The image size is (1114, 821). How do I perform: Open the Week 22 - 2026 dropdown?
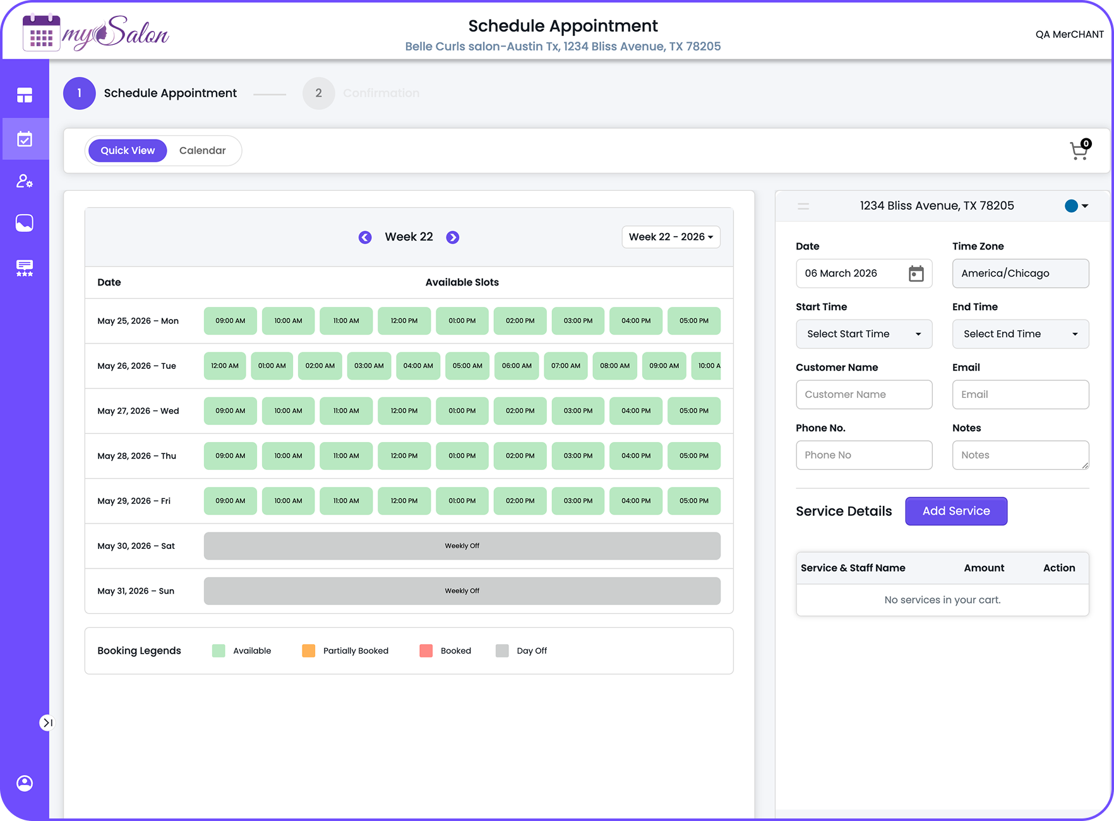tap(671, 237)
